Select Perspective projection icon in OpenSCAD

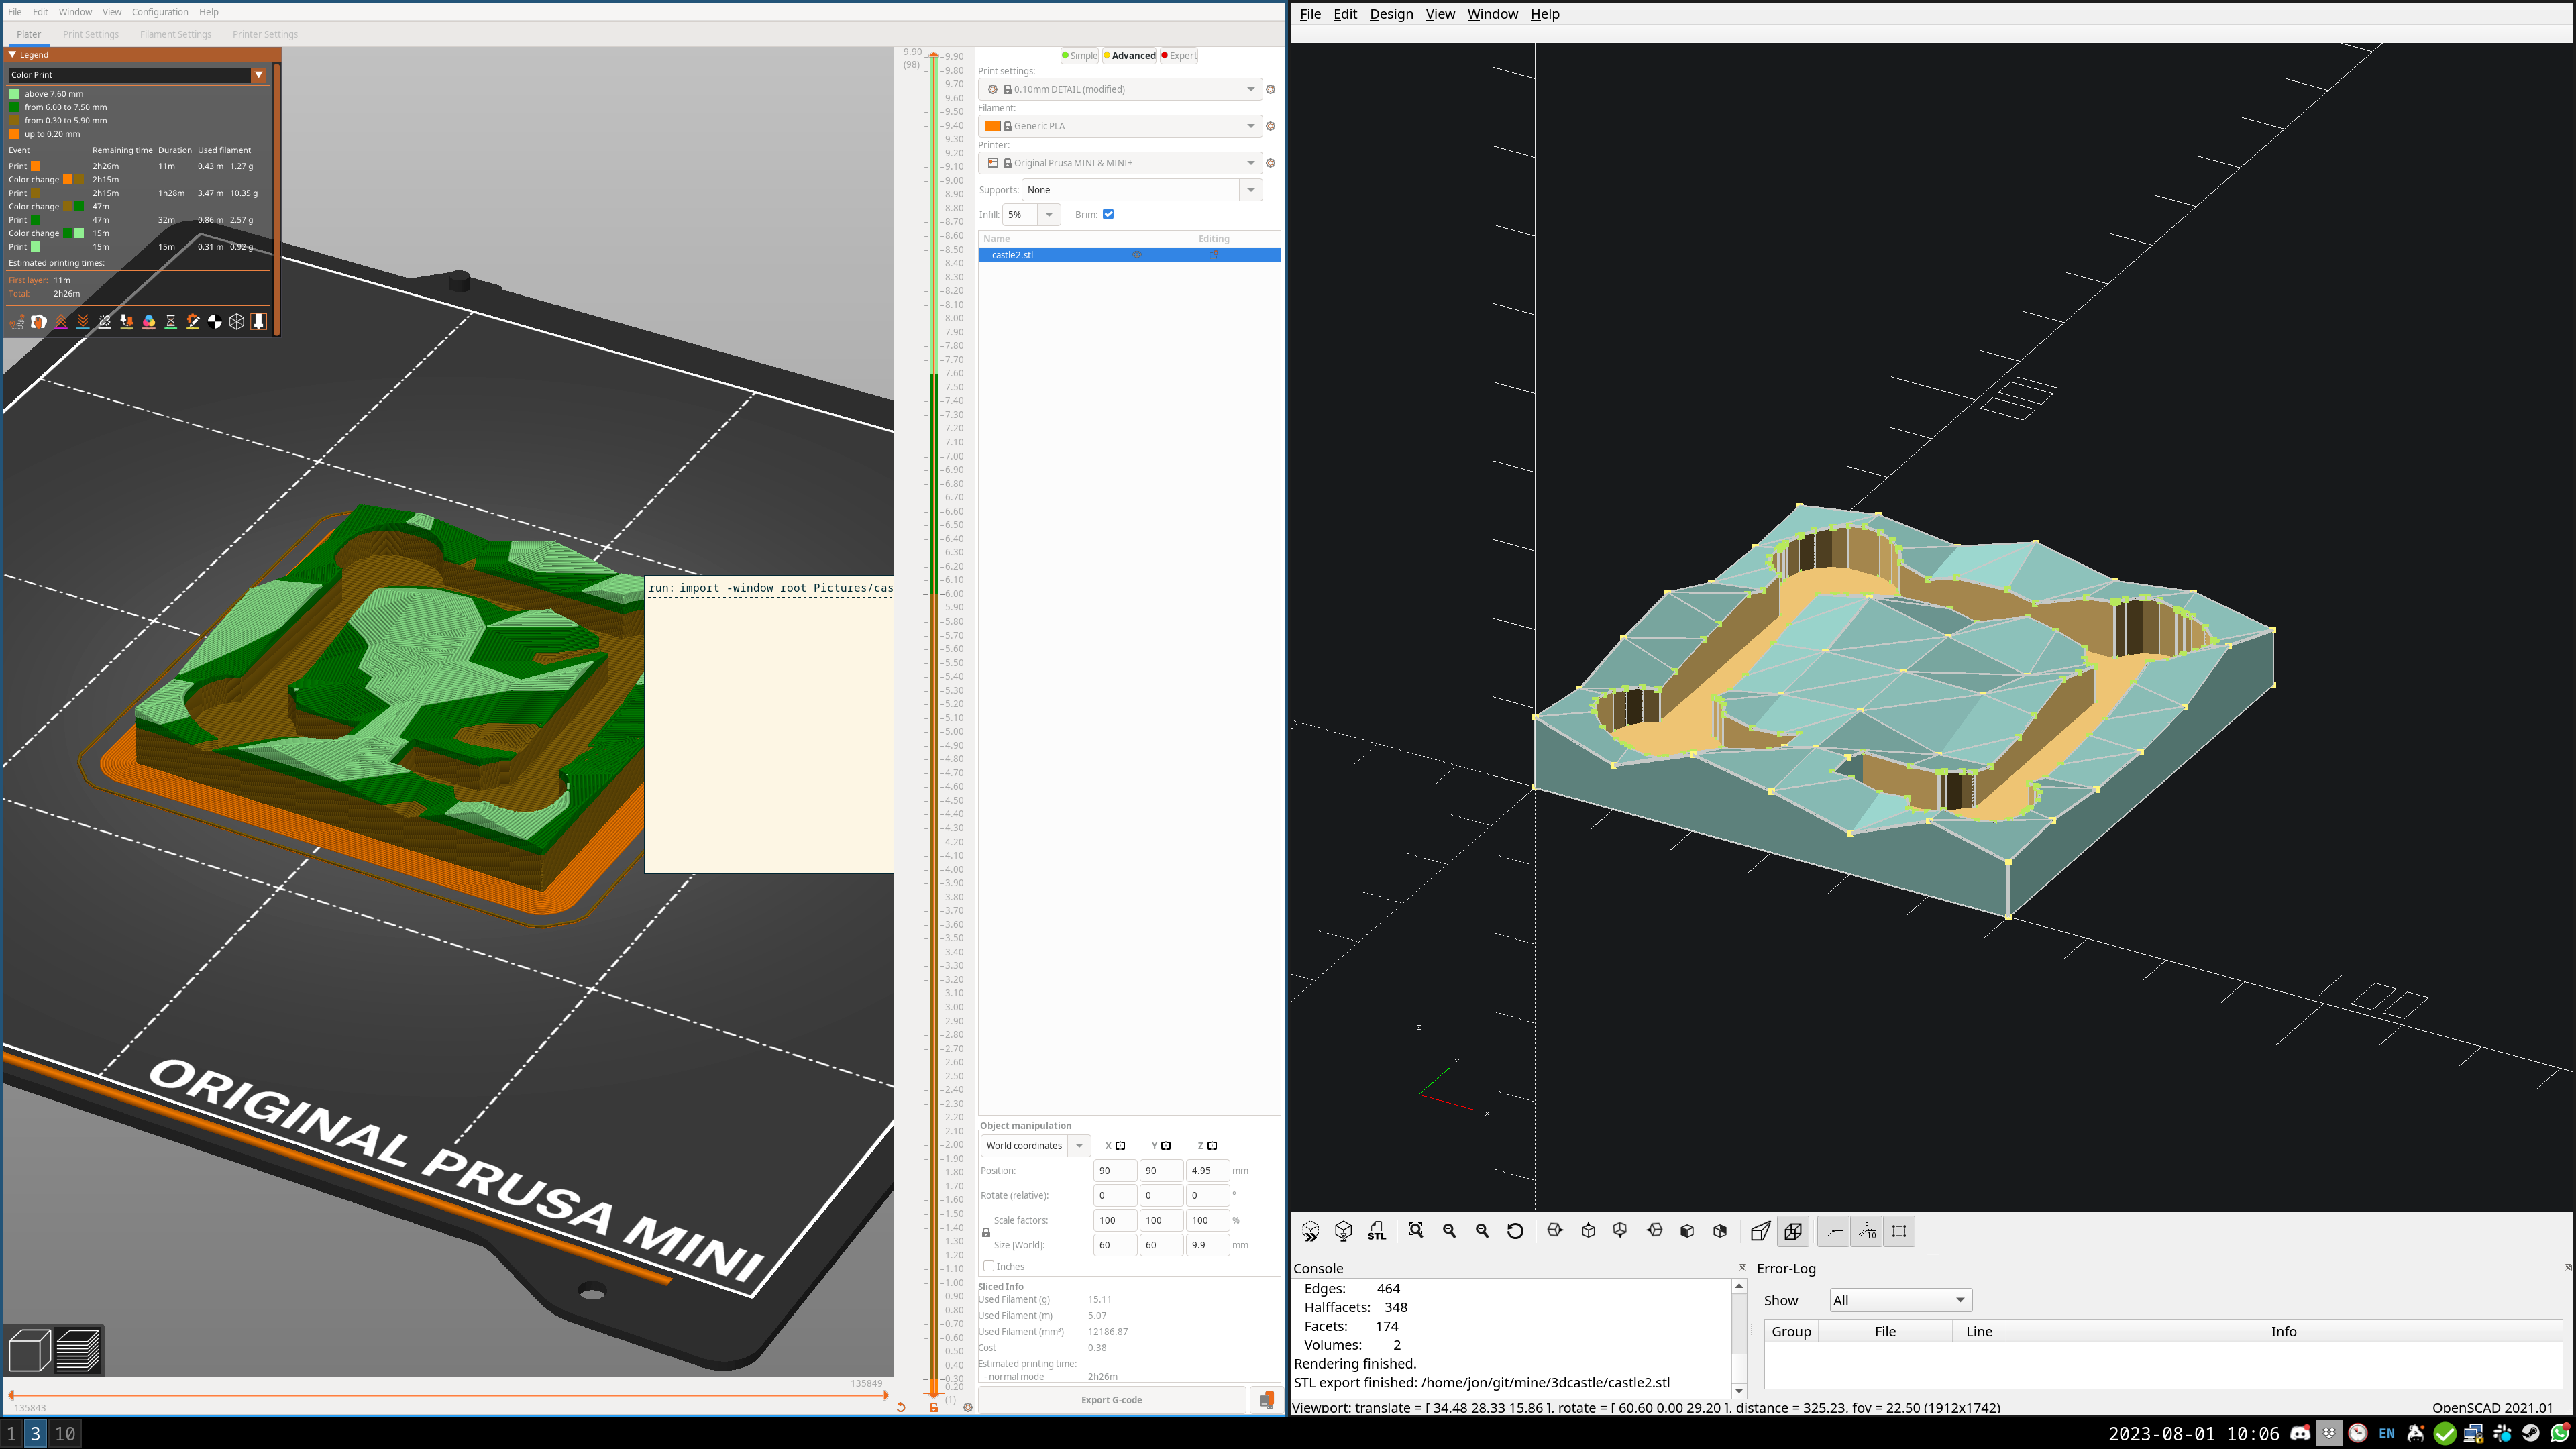tap(1760, 1231)
